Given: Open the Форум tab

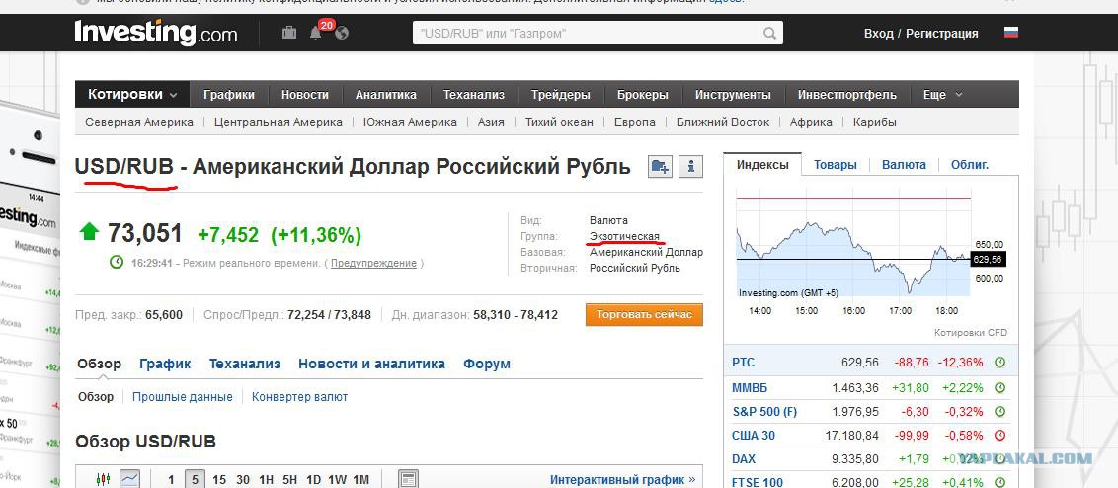Looking at the screenshot, I should (487, 364).
